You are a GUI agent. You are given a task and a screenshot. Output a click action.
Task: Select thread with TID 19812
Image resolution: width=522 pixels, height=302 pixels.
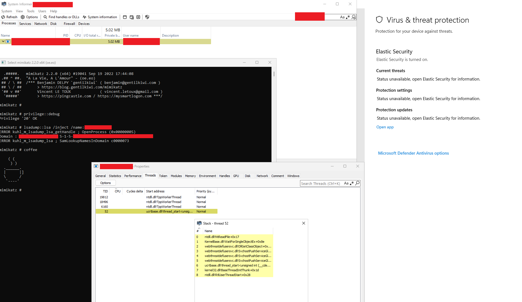(156, 197)
